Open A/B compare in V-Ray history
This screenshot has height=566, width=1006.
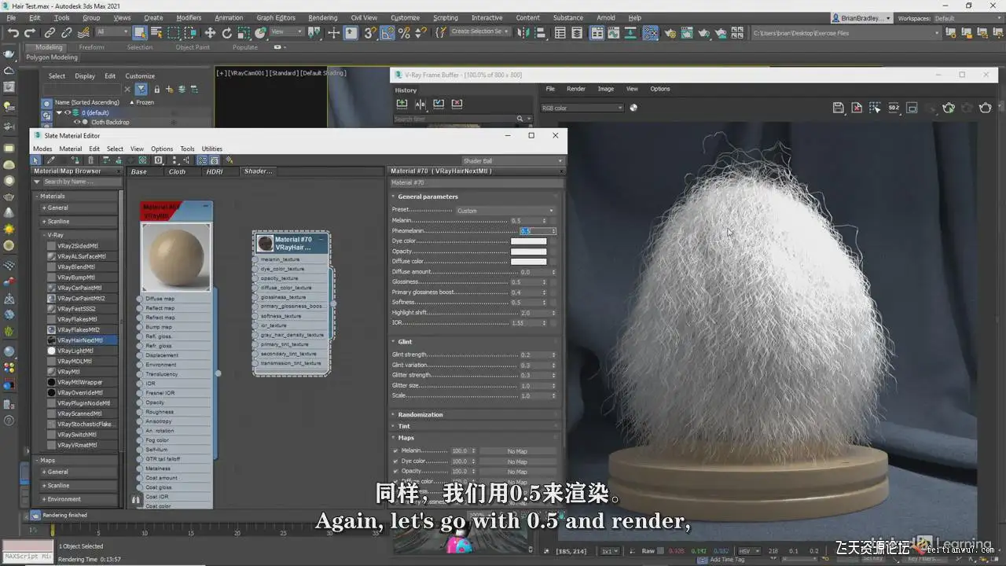coord(420,104)
